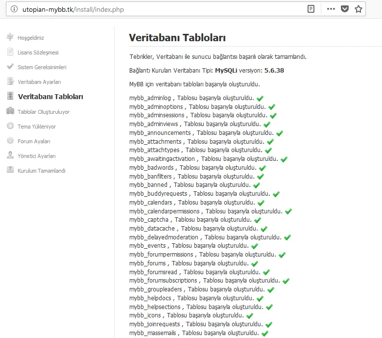Viewport: 382px width, 338px height.
Task: Click the mybb_forumpermissions table row text
Action: pos(203,255)
